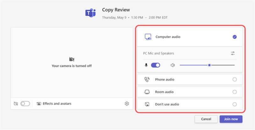Screen dimensions: 255x130
Task: Click the Effects and avatars portrait icon
Action: click(39, 103)
